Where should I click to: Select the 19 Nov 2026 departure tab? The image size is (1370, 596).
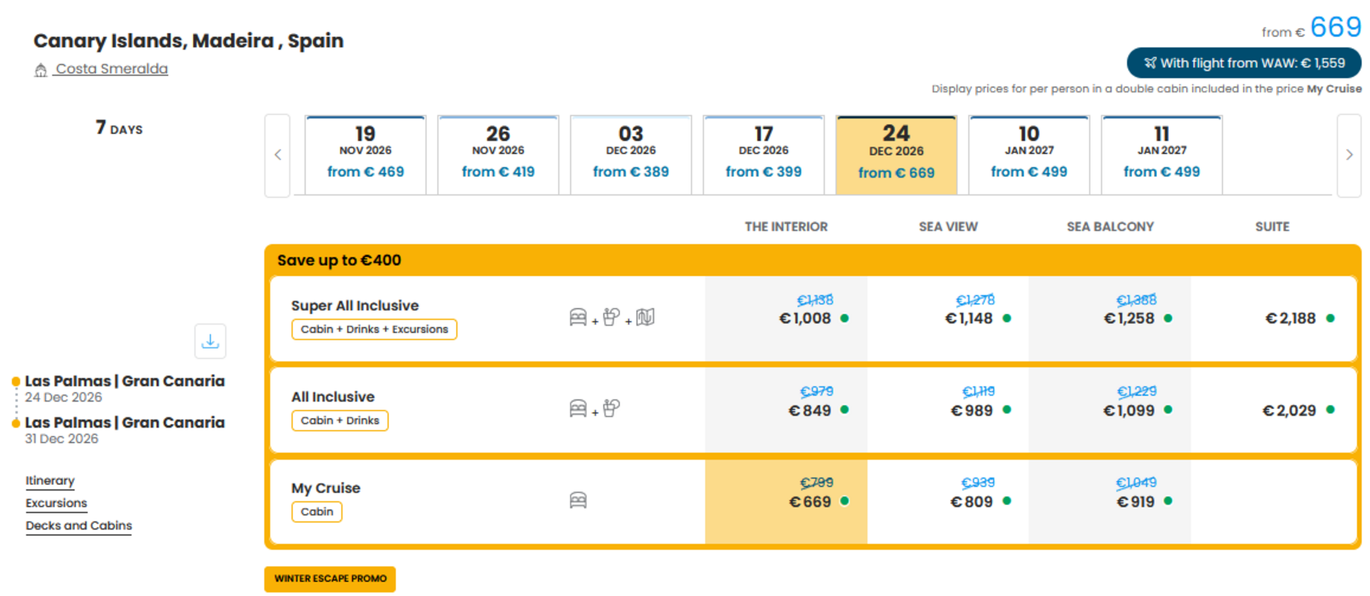coord(365,155)
